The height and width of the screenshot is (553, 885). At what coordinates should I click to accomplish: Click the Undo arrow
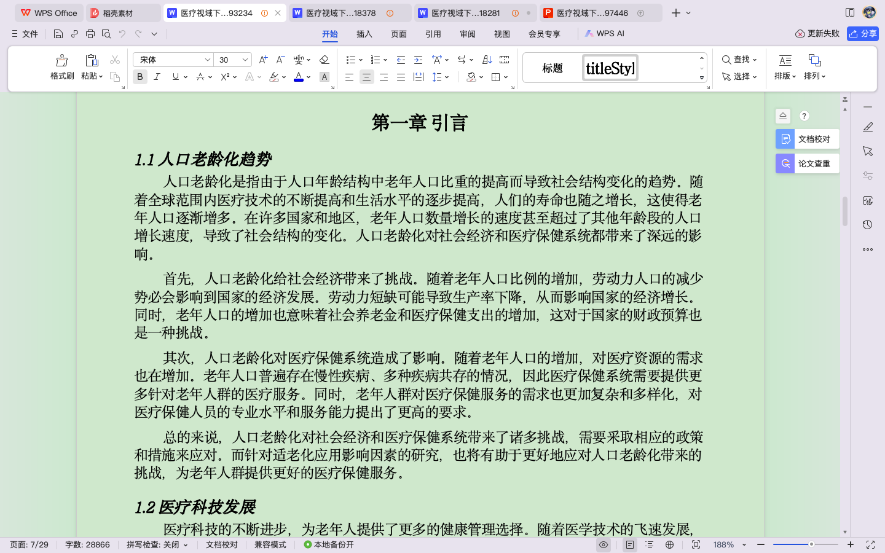(x=122, y=34)
